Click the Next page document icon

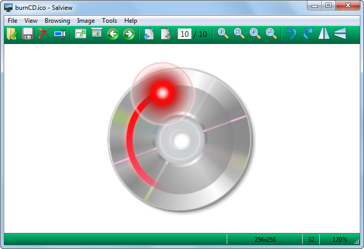(166, 34)
